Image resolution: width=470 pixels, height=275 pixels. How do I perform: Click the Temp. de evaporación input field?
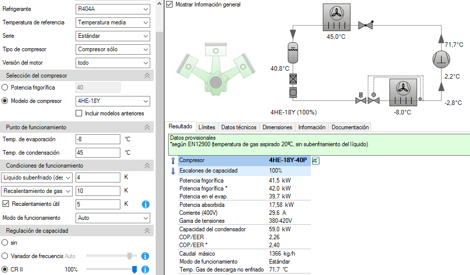[98, 139]
